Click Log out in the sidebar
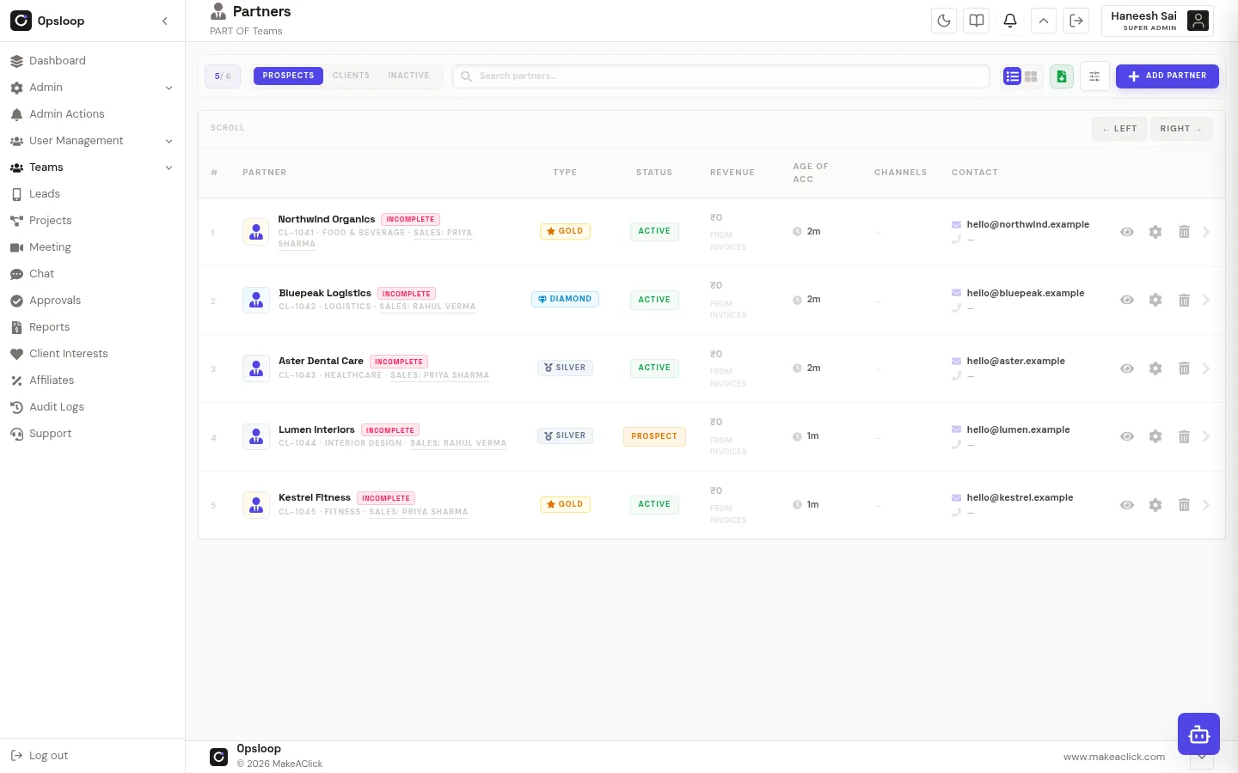Image resolution: width=1238 pixels, height=773 pixels. [x=40, y=756]
